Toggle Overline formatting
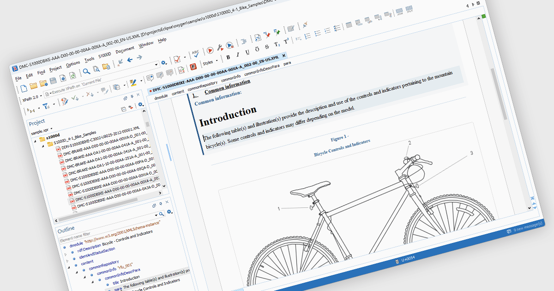The height and width of the screenshot is (291, 554). pyautogui.click(x=257, y=49)
